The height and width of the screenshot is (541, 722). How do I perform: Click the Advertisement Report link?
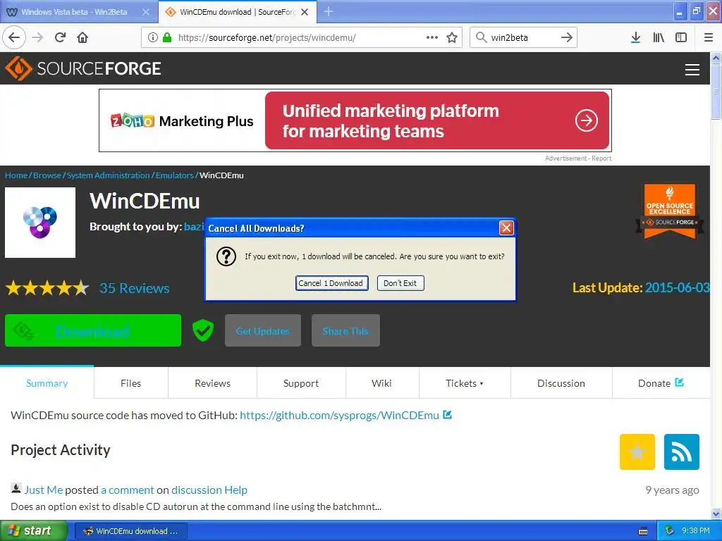pyautogui.click(x=578, y=158)
